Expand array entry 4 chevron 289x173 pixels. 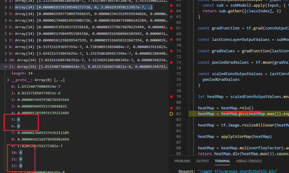pos(6,20)
